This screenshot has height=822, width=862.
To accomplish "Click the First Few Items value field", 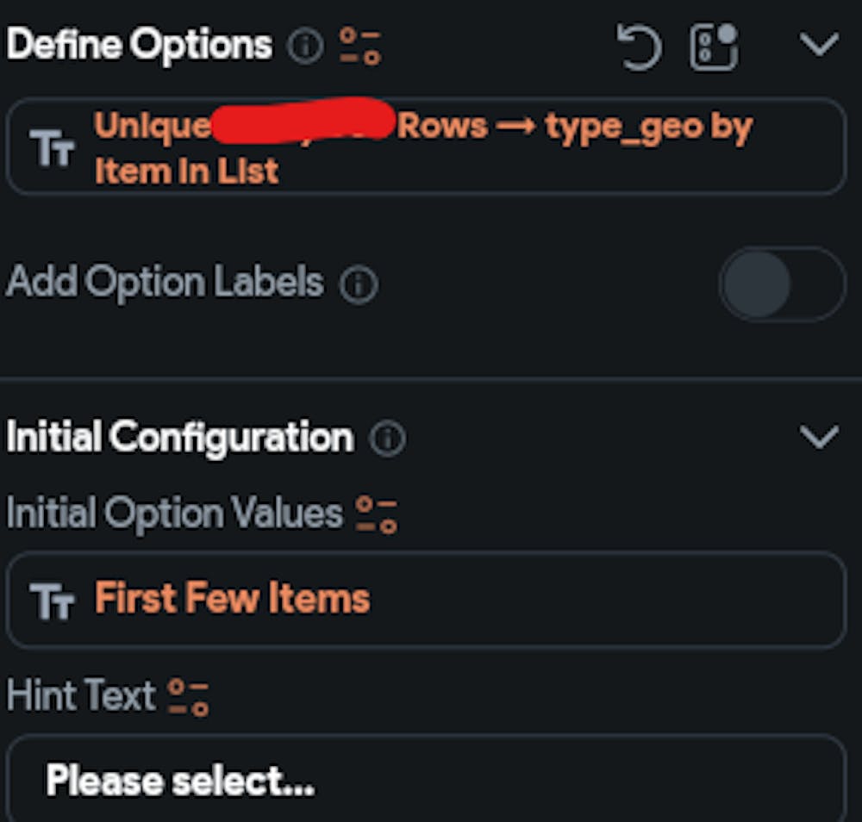I will pyautogui.click(x=465, y=599).
